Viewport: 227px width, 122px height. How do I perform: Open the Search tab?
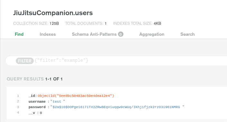coord(187,34)
